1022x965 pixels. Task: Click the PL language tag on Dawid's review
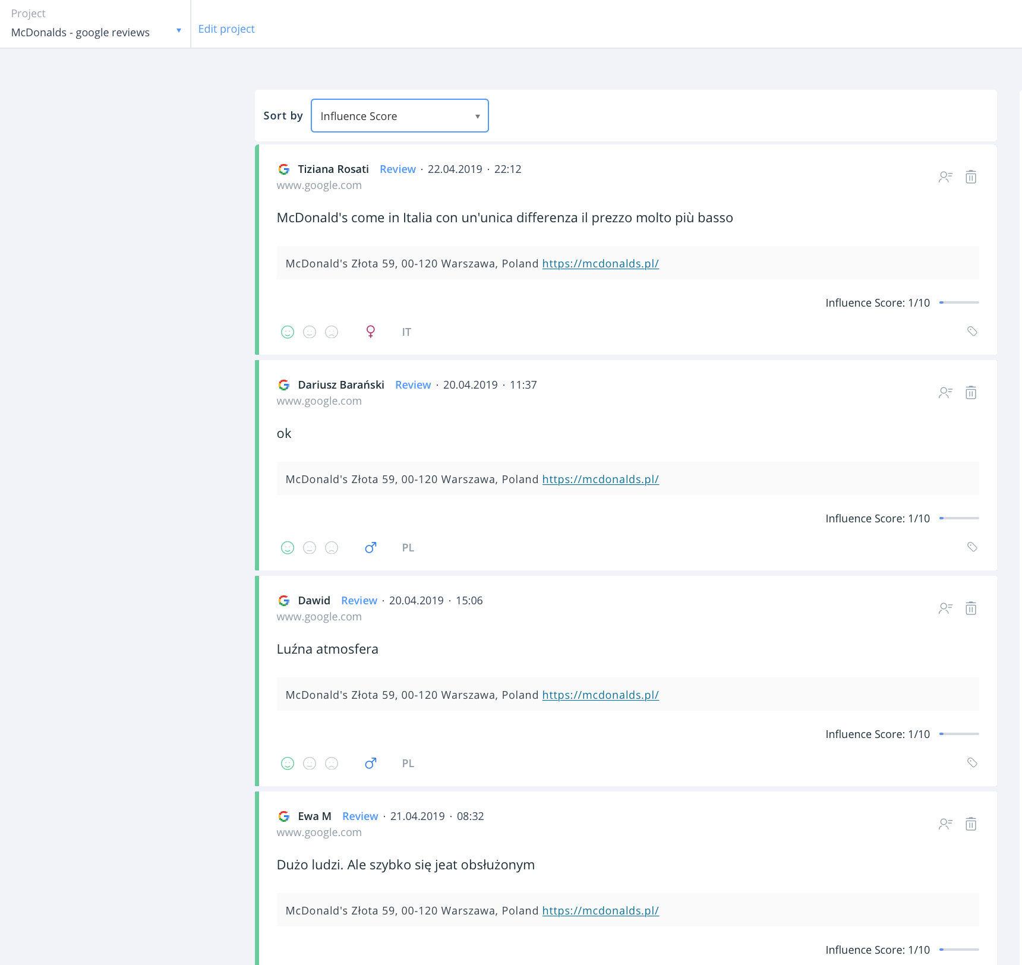408,764
